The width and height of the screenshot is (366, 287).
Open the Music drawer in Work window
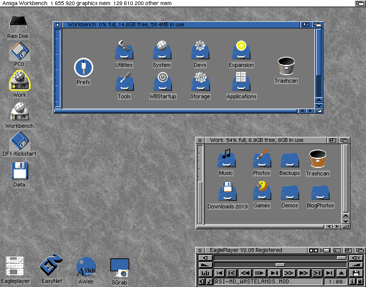click(226, 163)
